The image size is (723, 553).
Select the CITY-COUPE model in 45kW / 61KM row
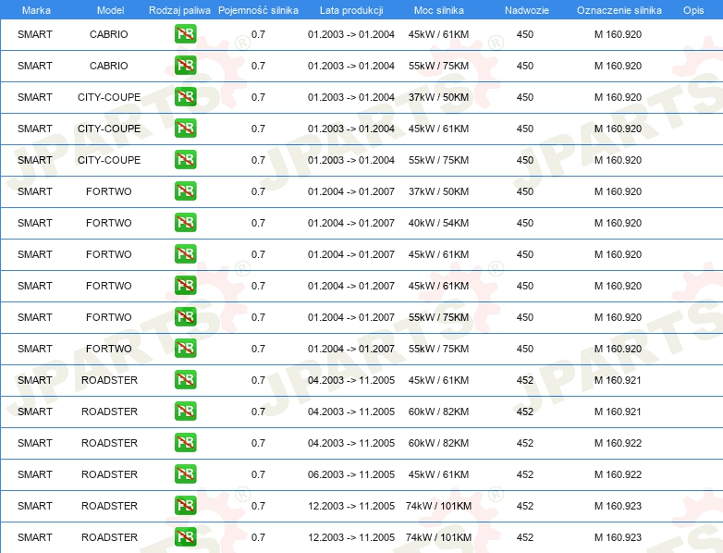(109, 129)
